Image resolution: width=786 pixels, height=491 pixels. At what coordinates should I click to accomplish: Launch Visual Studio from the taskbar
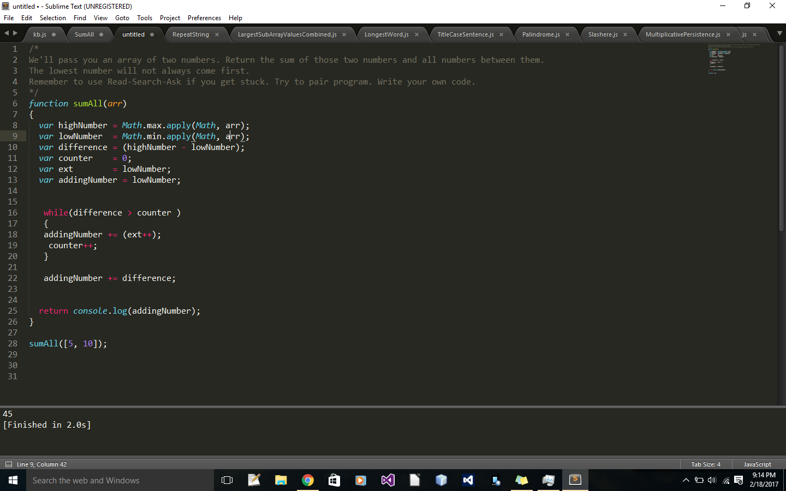pos(388,480)
